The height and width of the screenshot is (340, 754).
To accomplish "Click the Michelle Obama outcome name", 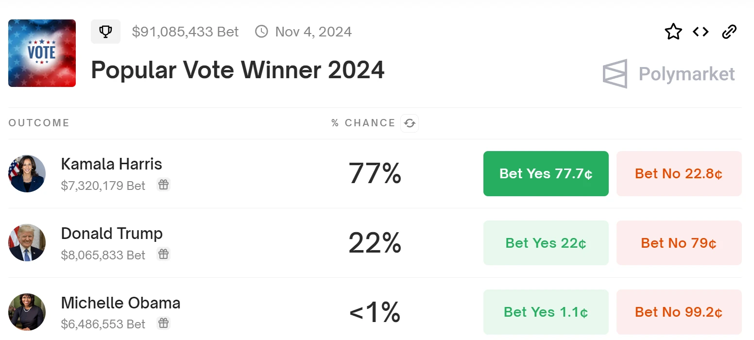I will pyautogui.click(x=120, y=303).
